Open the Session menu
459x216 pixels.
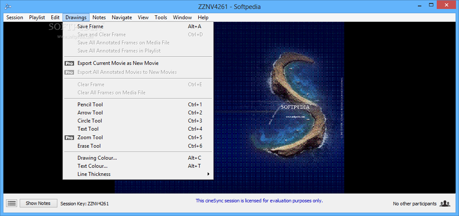coord(15,18)
